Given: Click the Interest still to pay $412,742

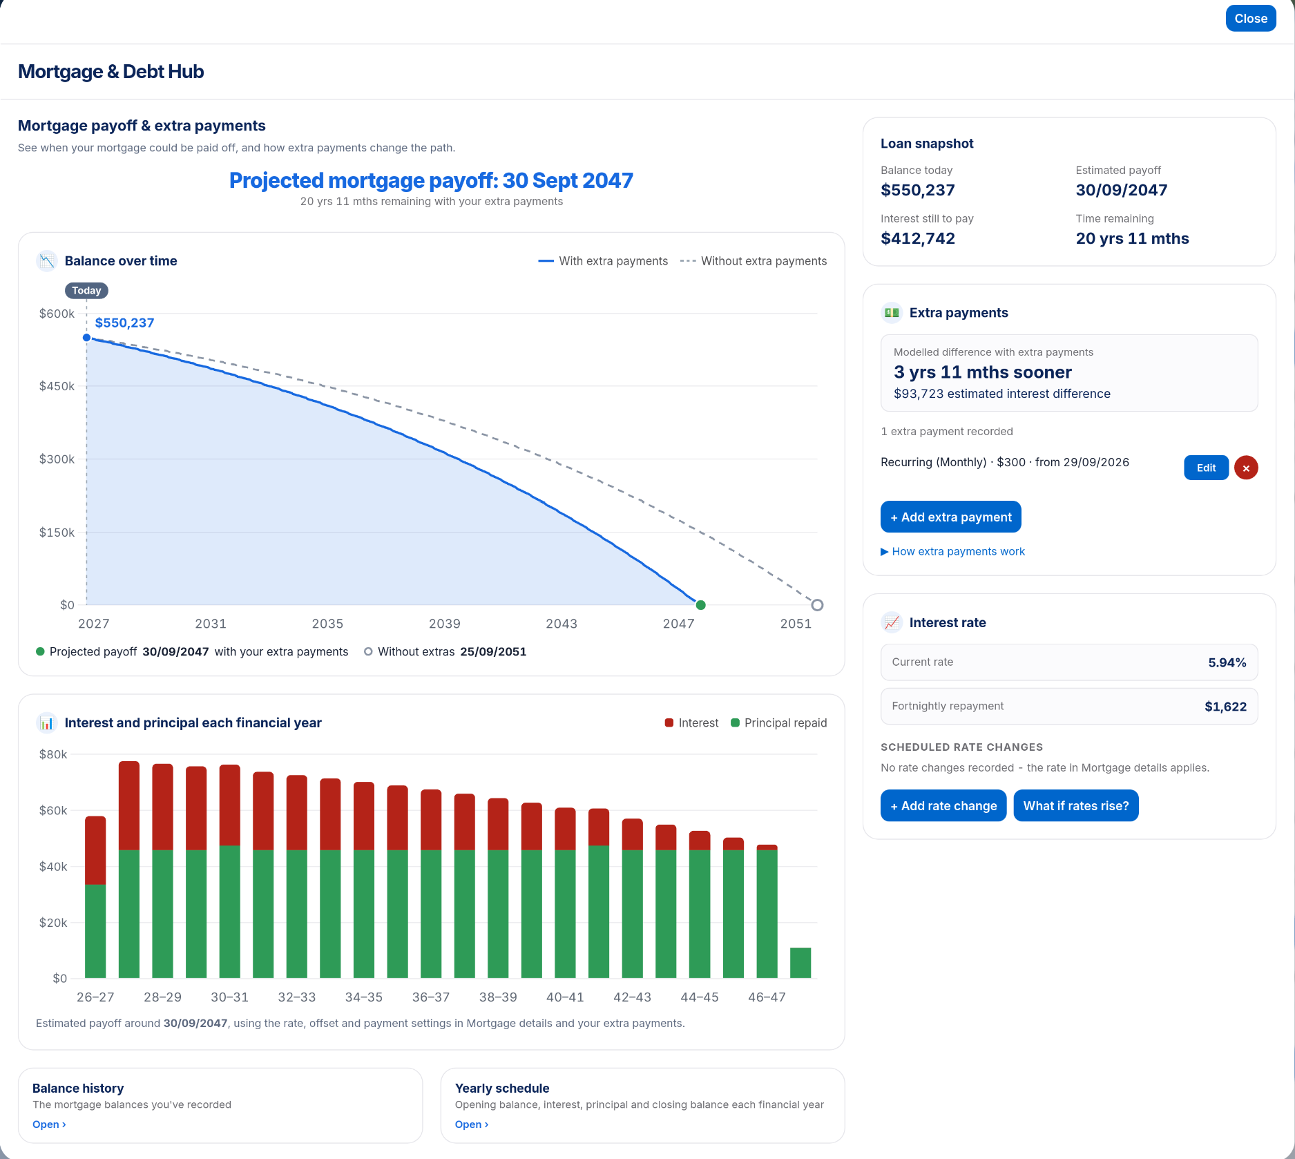Looking at the screenshot, I should coord(917,238).
